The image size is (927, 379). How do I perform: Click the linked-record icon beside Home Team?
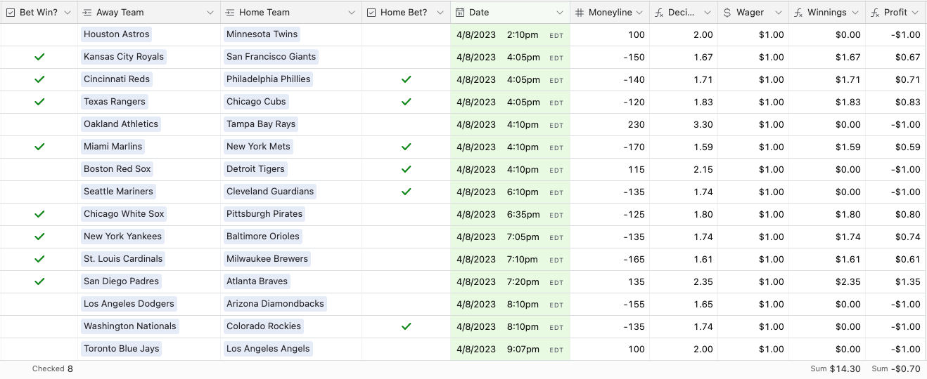[230, 13]
